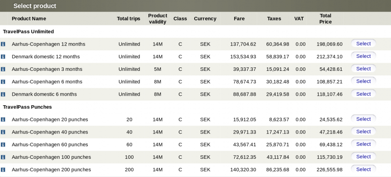The image size is (391, 177).
Task: Open info icon for Aarhus-Copenhagen 200 punches
Action: 3,170
